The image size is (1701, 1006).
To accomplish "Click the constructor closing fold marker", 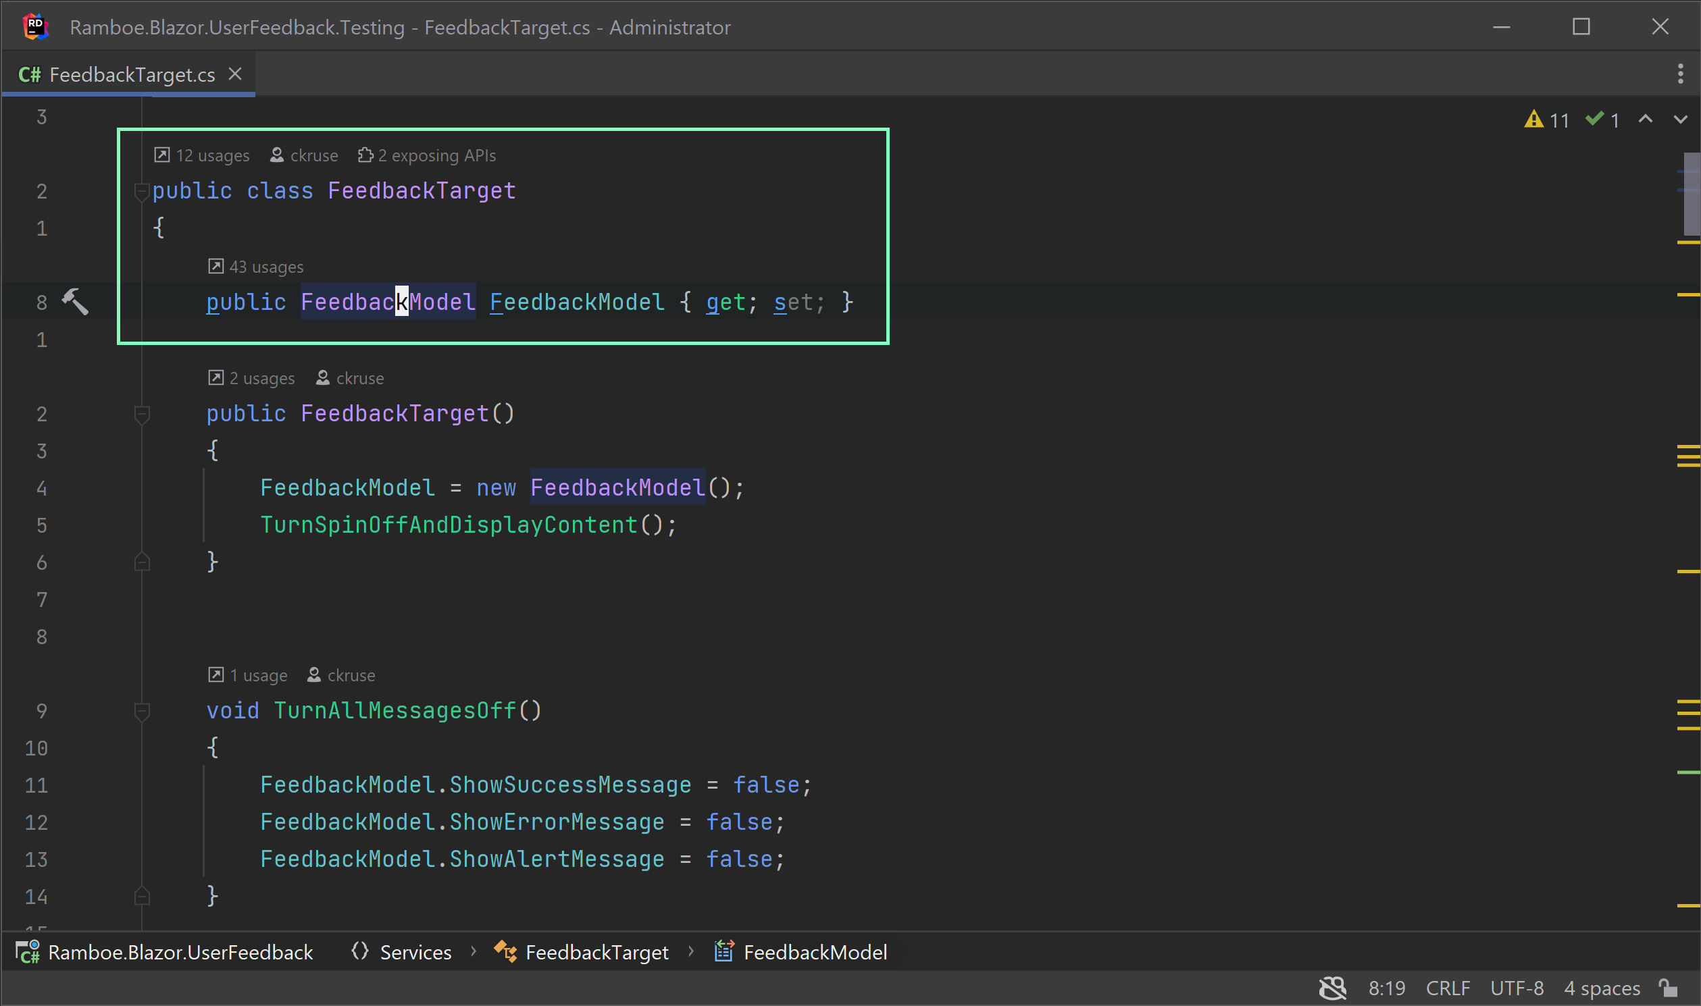I will 141,562.
